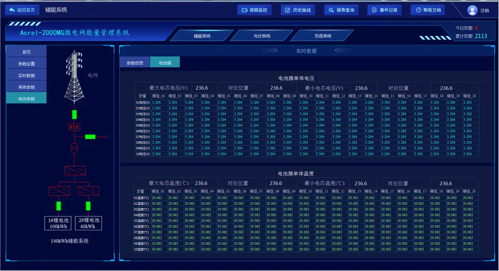Viewport: 499px width, 271px height.
Task: Select 实时数据 in the sidebar
Action: (x=26, y=74)
